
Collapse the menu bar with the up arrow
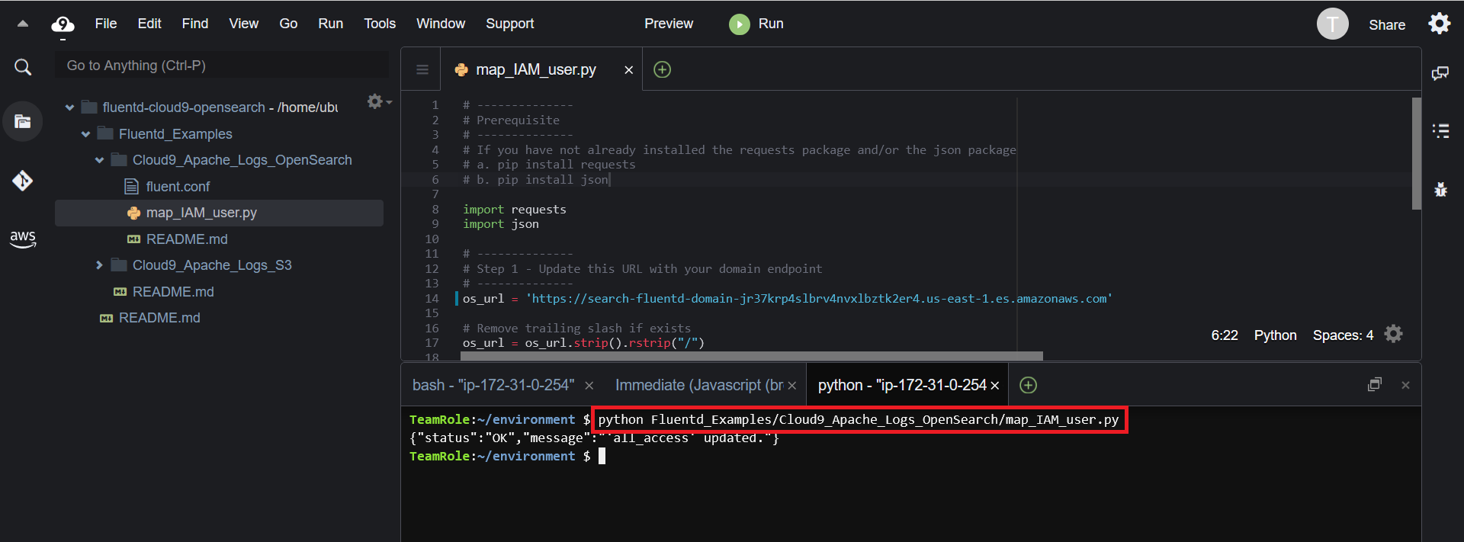[x=23, y=24]
